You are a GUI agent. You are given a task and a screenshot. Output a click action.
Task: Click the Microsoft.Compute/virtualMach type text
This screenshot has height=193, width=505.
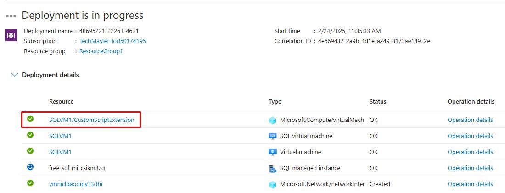coord(322,120)
